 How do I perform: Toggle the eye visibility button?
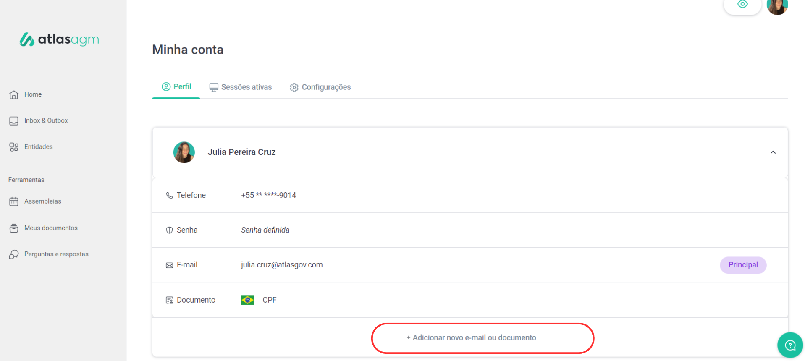(x=742, y=5)
